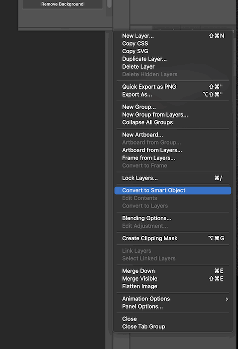
Task: Select Copy CSS menu entry
Action: (x=173, y=44)
